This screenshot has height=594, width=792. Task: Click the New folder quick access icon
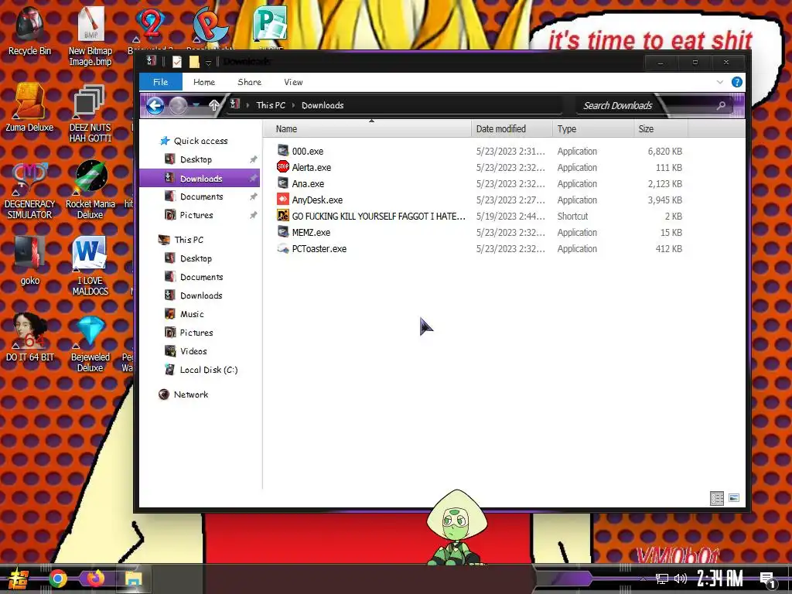[x=194, y=62]
